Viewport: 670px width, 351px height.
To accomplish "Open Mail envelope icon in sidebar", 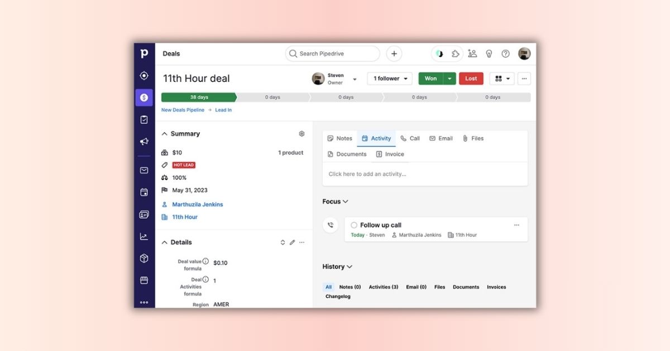I will [x=144, y=170].
